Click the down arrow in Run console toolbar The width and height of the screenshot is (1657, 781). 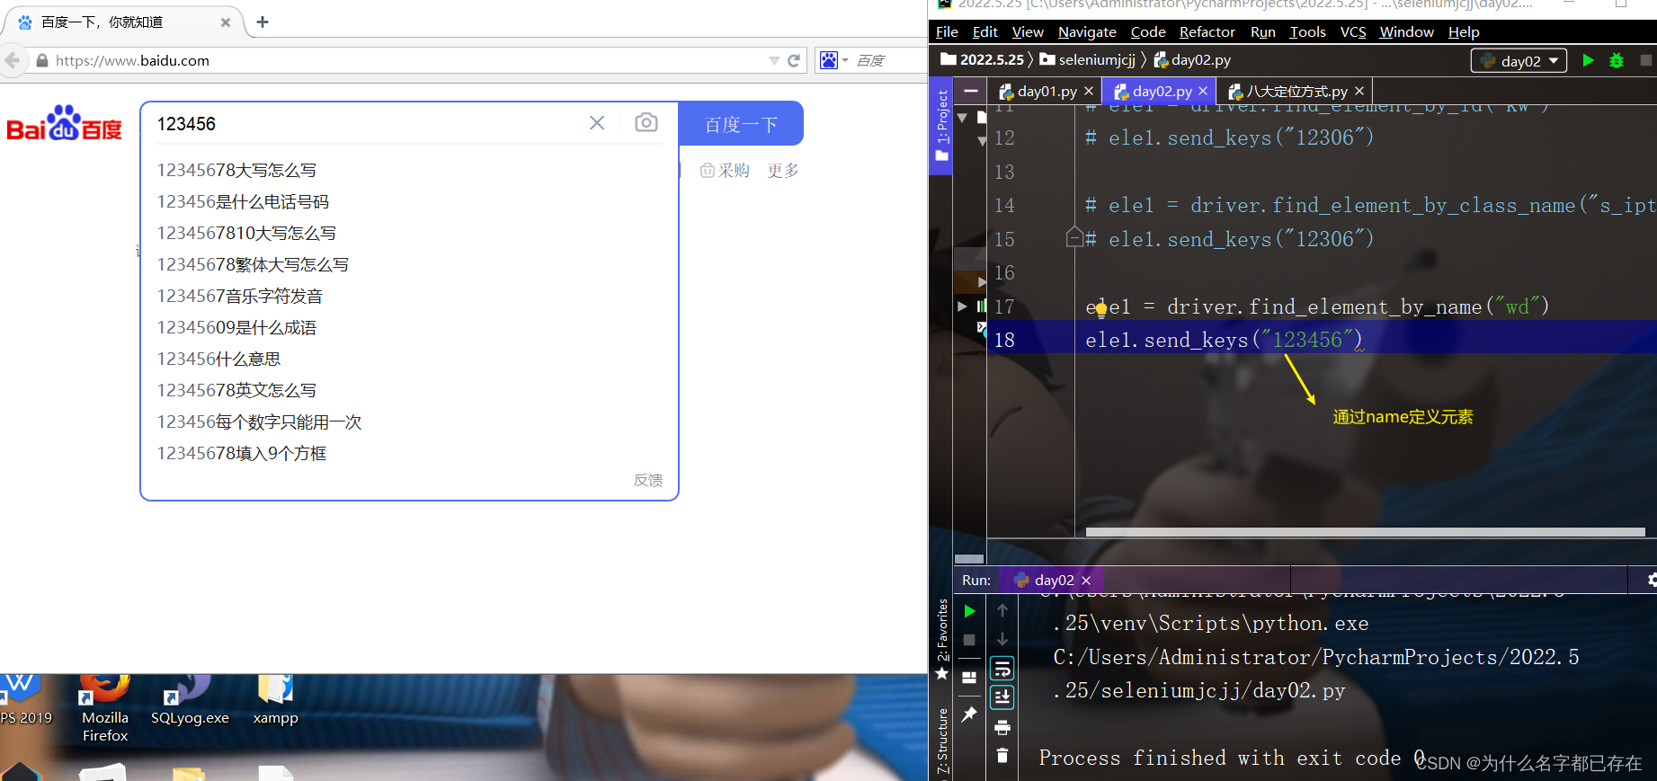(x=1002, y=639)
